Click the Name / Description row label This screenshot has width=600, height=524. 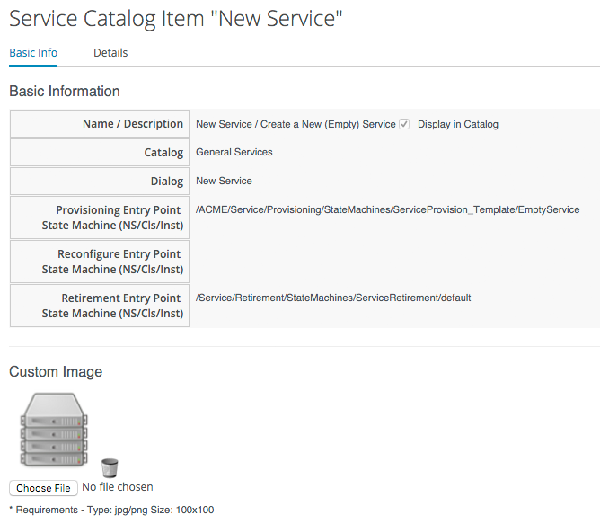[x=132, y=124]
